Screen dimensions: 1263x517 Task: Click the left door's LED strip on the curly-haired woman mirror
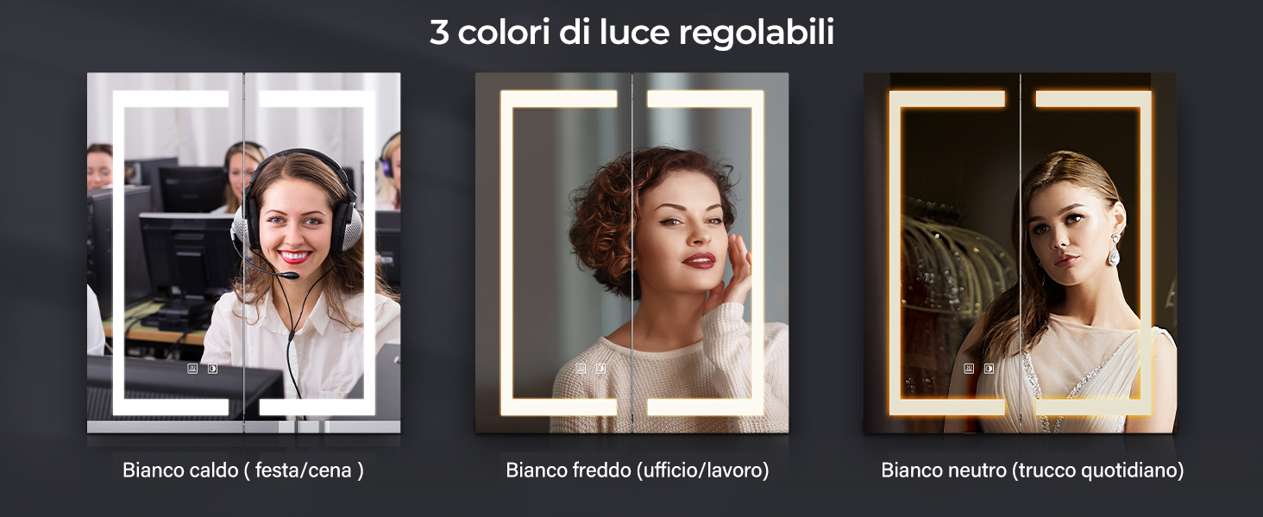pos(507,252)
